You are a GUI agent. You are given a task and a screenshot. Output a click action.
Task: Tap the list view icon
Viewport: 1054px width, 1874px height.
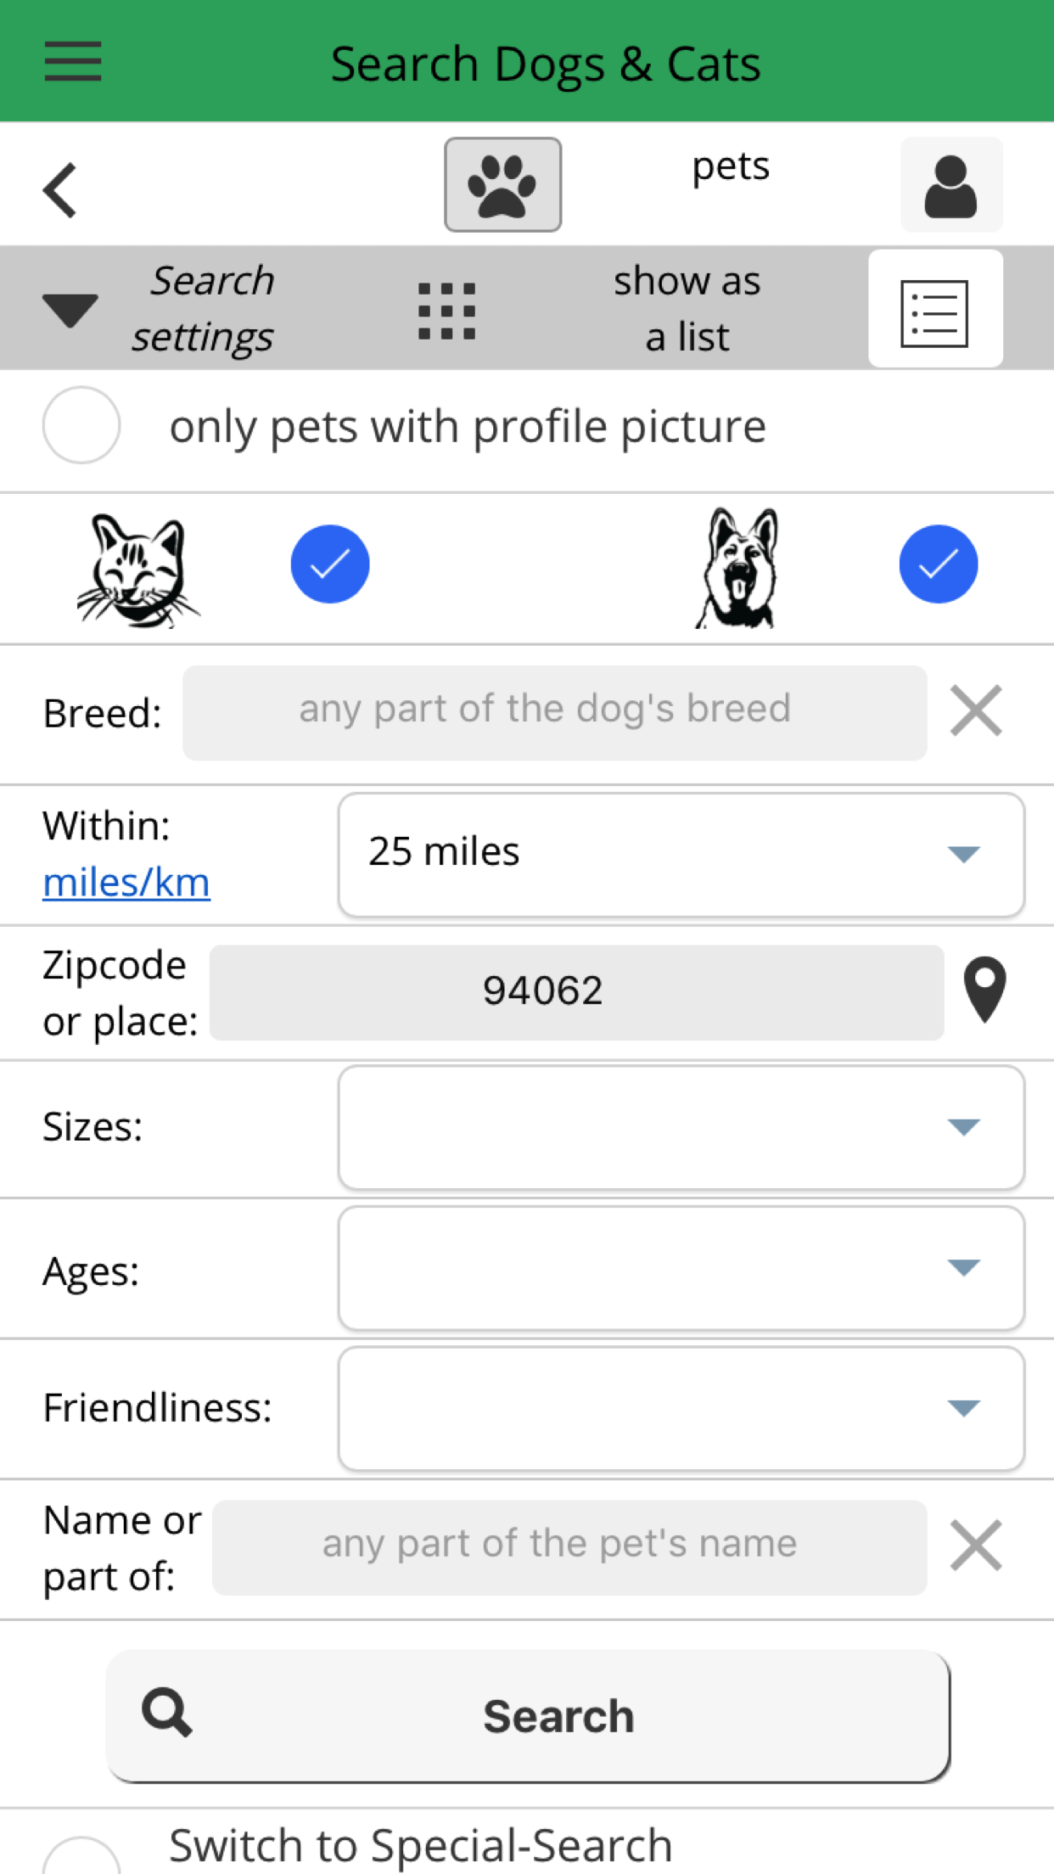[934, 311]
